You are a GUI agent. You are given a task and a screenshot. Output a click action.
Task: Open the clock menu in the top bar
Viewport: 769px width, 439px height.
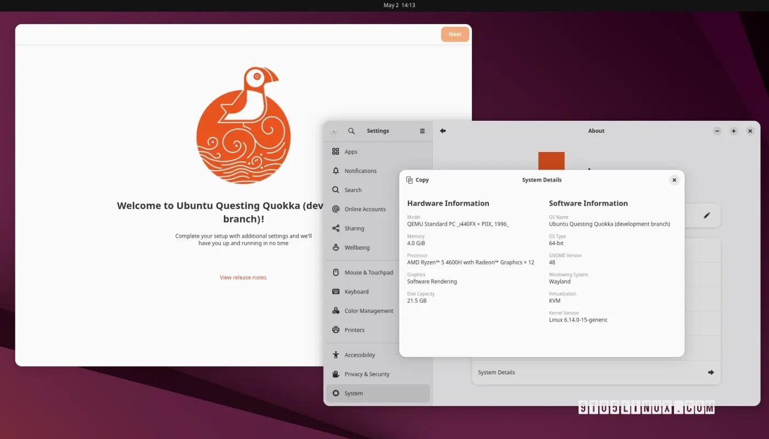399,5
